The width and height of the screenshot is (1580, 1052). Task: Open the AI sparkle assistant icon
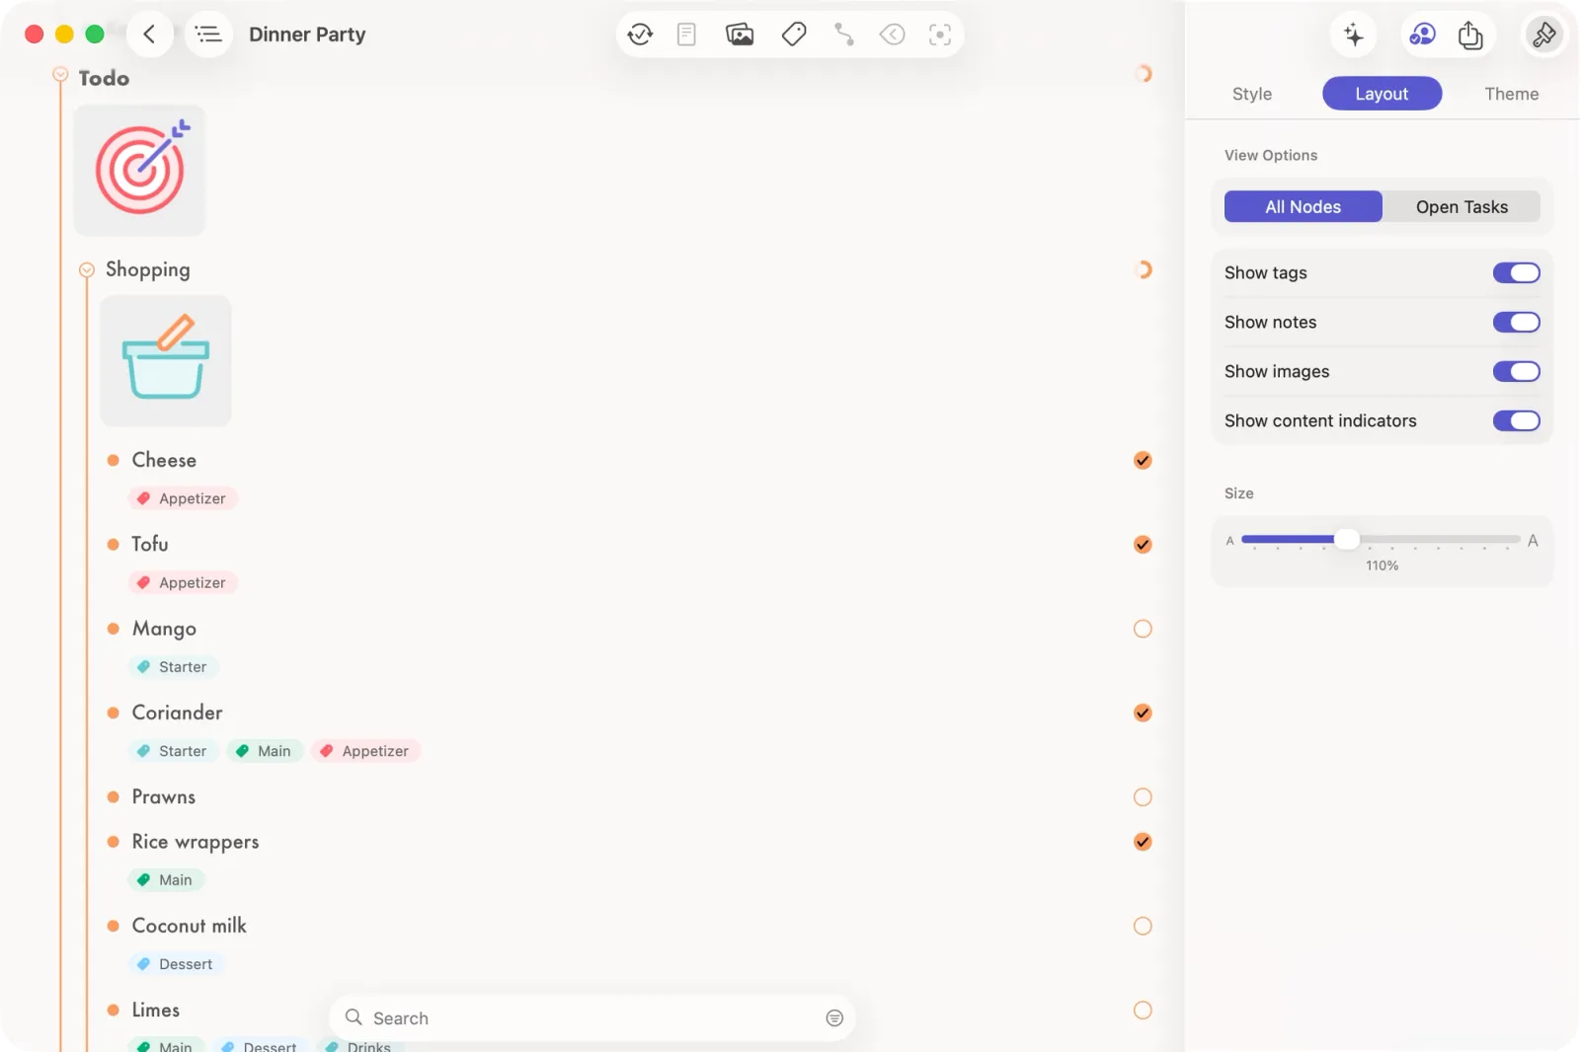[1354, 36]
